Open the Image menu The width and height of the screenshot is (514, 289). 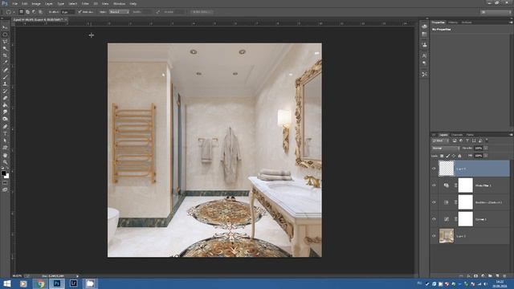(x=36, y=3)
